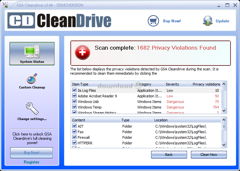Select the Iis Log Files row text
The height and width of the screenshot is (171, 240).
coord(87,90)
